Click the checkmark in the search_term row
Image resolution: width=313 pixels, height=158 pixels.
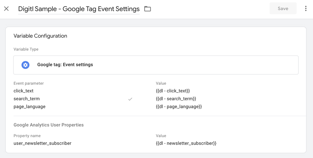pyautogui.click(x=130, y=99)
